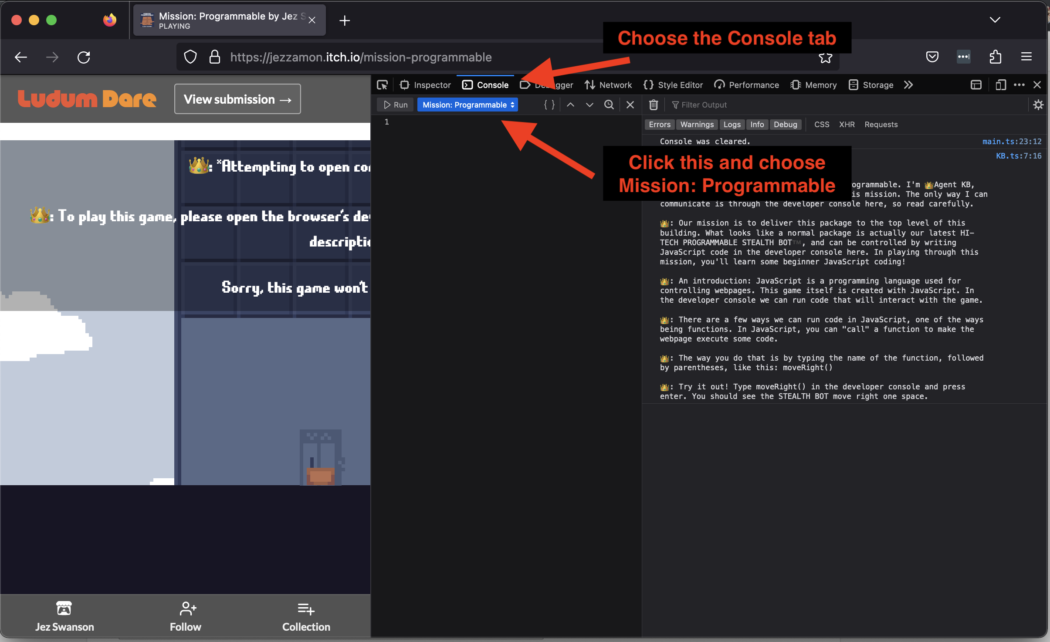Click the site security padlock icon
Viewport: 1050px width, 642px height.
click(x=215, y=57)
